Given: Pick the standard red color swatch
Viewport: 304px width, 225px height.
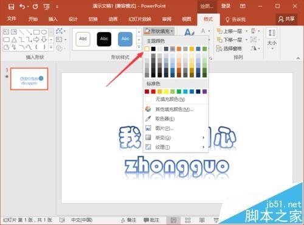Looking at the screenshot, I should pyautogui.click(x=153, y=92).
